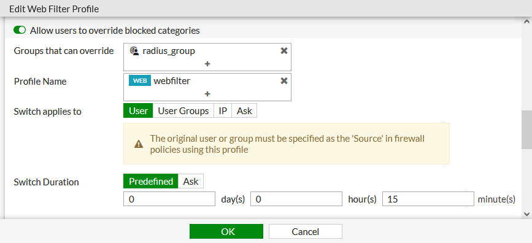Set Switch applies to User
This screenshot has height=243, width=532.
click(x=138, y=111)
